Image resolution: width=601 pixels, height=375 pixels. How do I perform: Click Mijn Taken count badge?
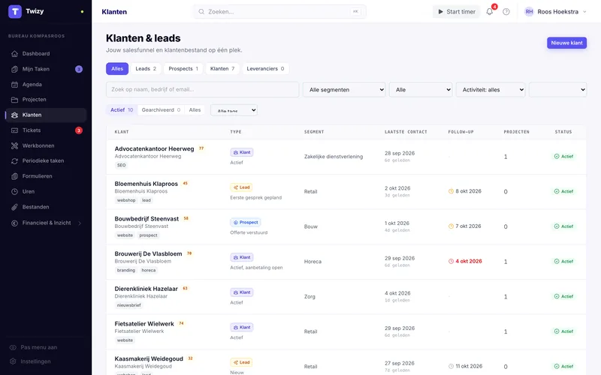click(79, 69)
